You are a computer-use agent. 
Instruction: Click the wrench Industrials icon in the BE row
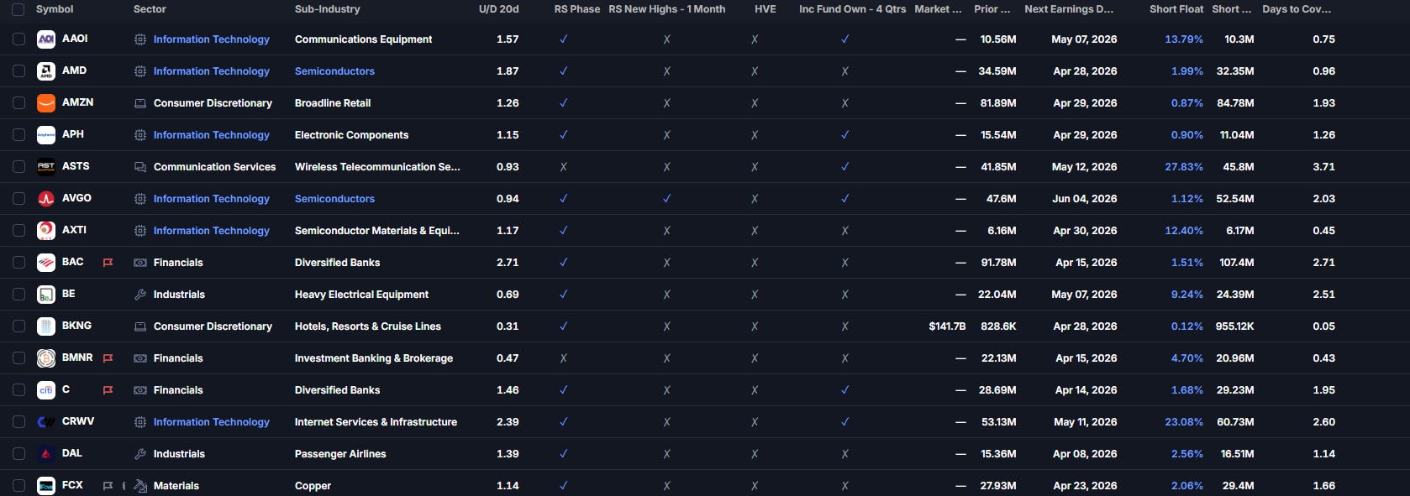tap(140, 295)
